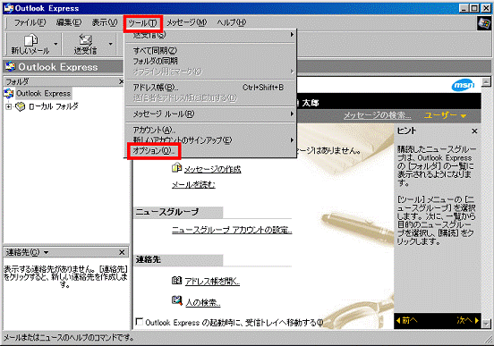
Task: Open the 編集(E) menu
Action: tap(69, 22)
